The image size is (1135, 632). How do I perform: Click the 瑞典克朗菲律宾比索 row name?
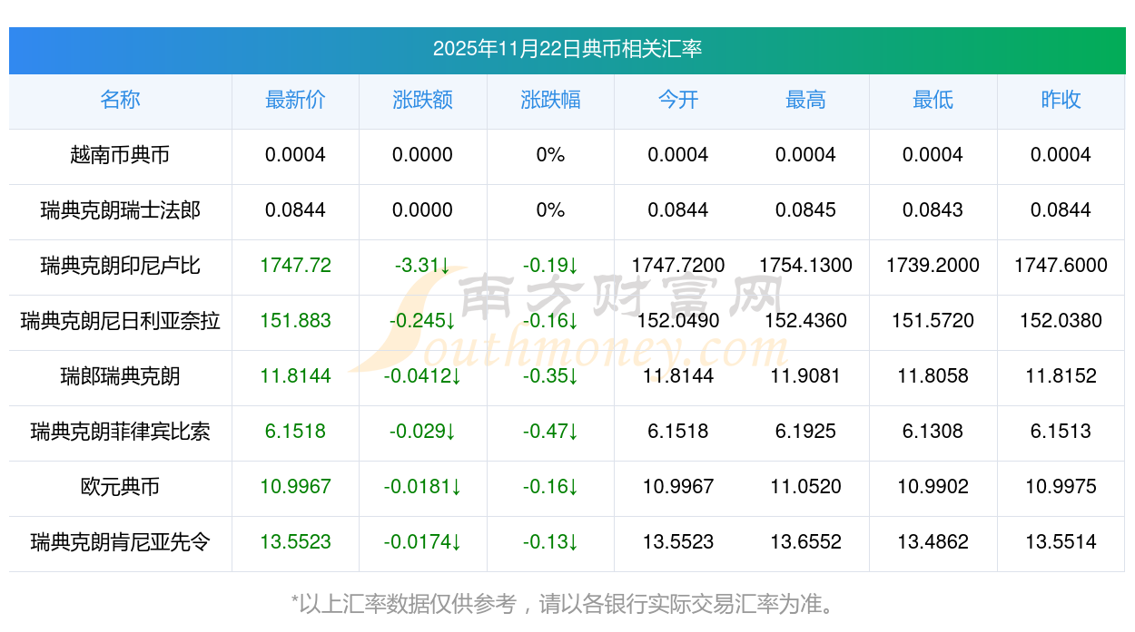120,432
